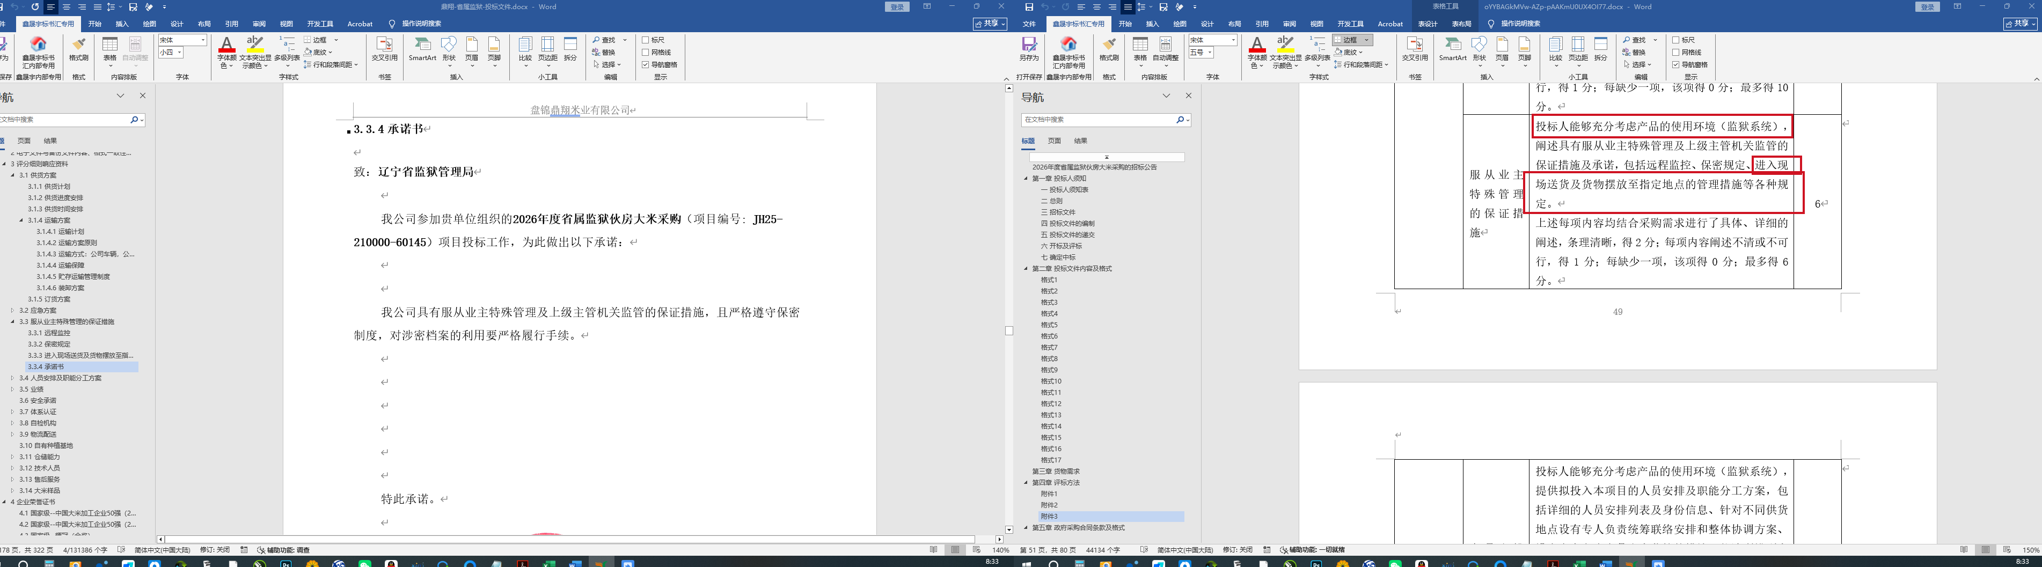The image size is (2042, 567).
Task: Open 表设计 table design tab in right window
Action: point(1428,25)
